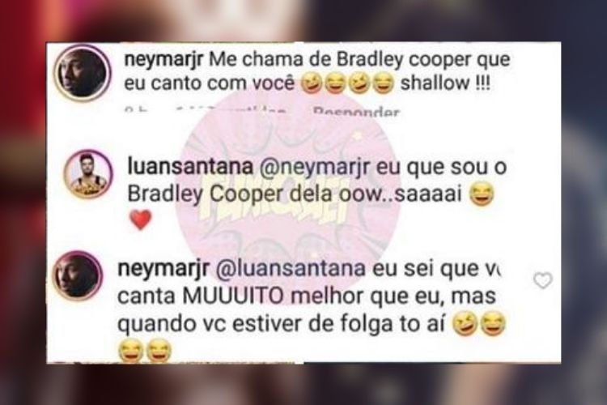Open luansantana's profile picture
Screen dimensions: 607x405
coord(89,174)
